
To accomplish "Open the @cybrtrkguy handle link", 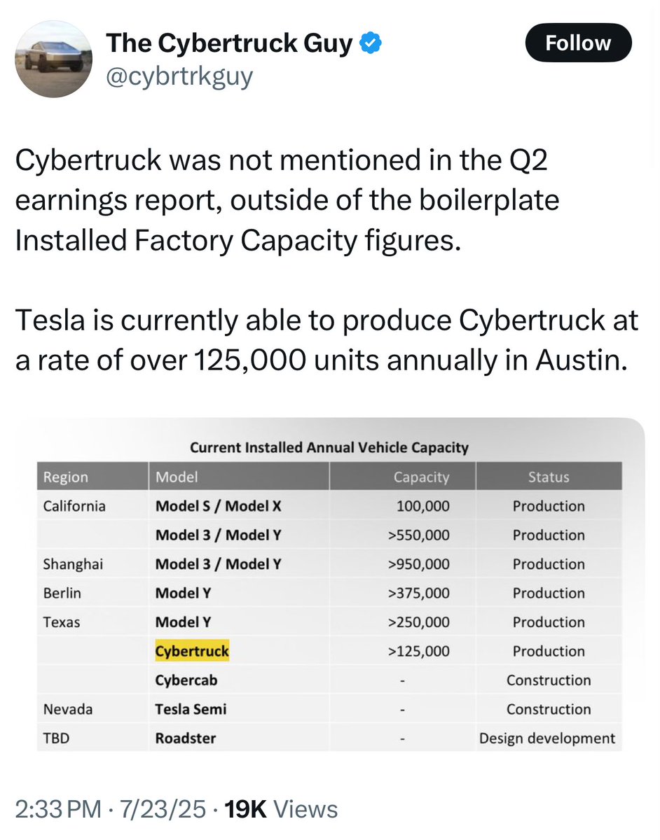I will (179, 76).
